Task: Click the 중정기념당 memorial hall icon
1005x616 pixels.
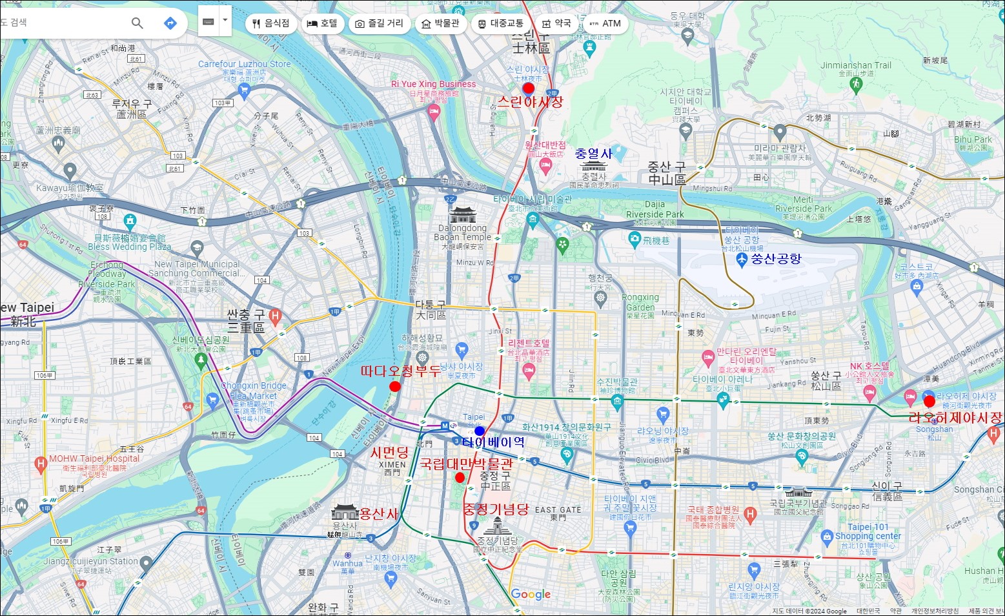Action: pyautogui.click(x=497, y=525)
